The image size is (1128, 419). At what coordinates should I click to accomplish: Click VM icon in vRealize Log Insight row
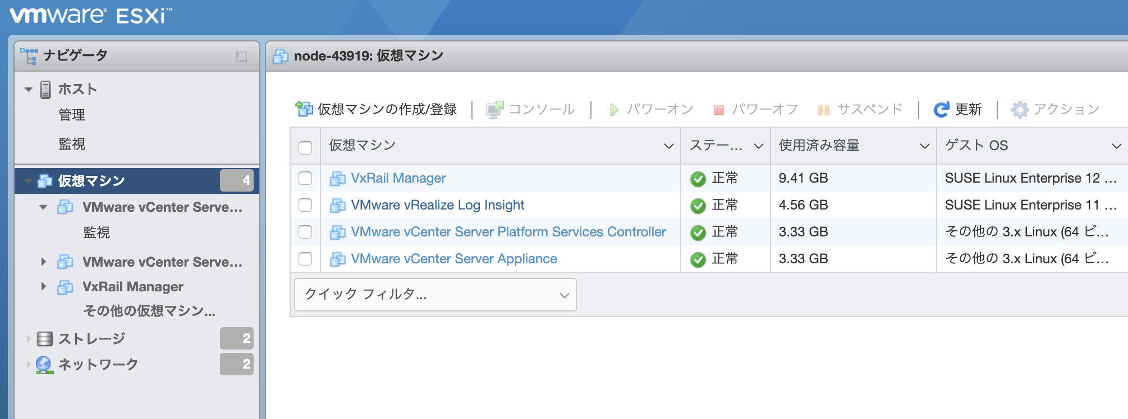click(338, 206)
